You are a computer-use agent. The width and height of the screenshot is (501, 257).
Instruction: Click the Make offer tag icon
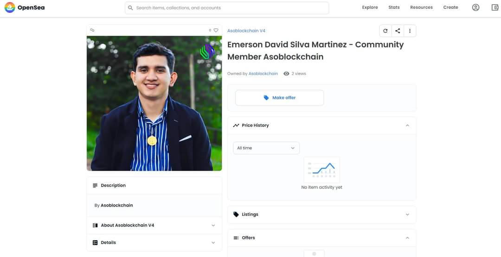266,98
